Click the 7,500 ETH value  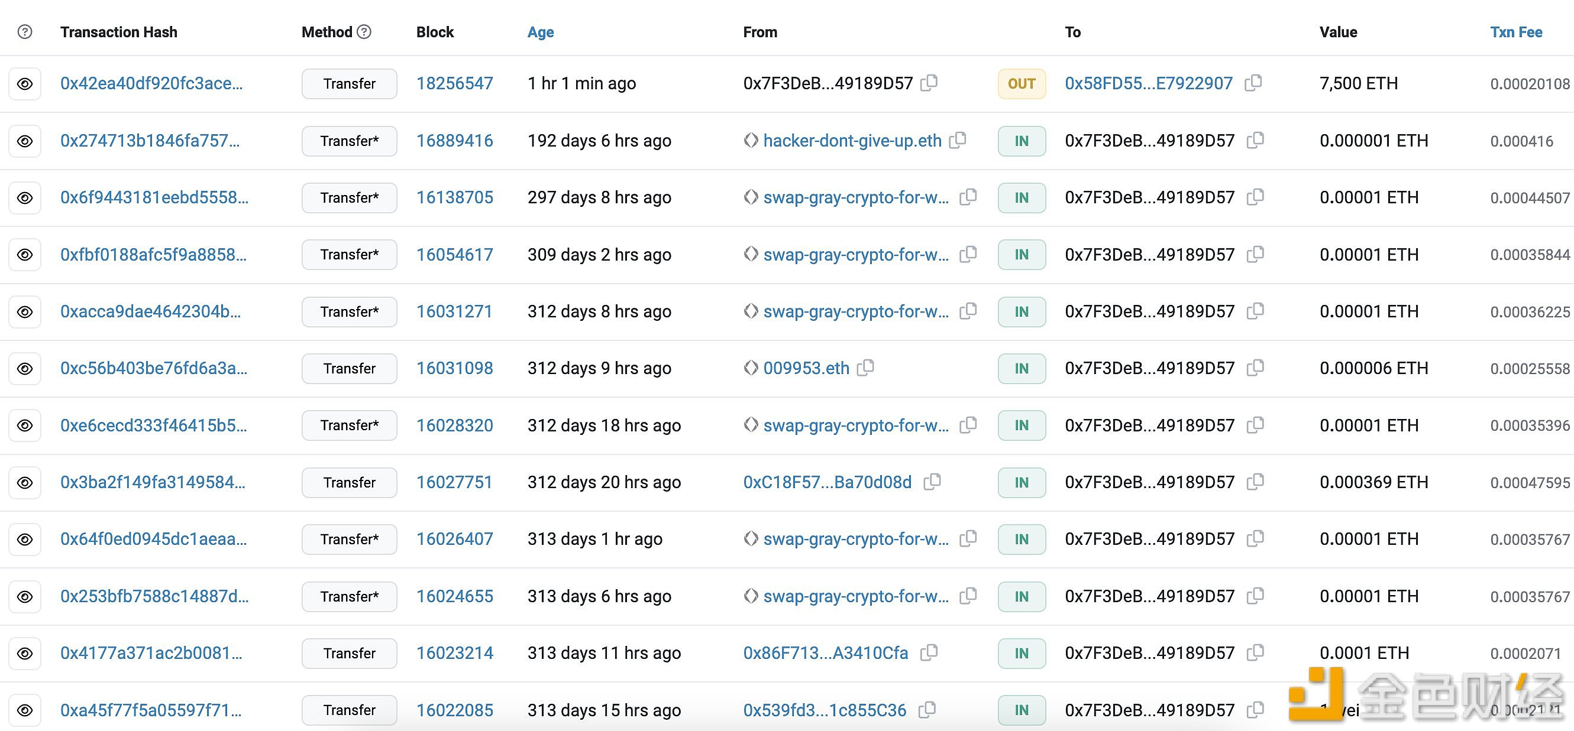[1358, 83]
